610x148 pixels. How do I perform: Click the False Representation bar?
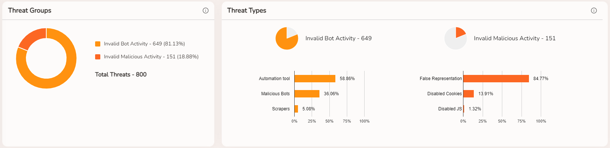496,79
